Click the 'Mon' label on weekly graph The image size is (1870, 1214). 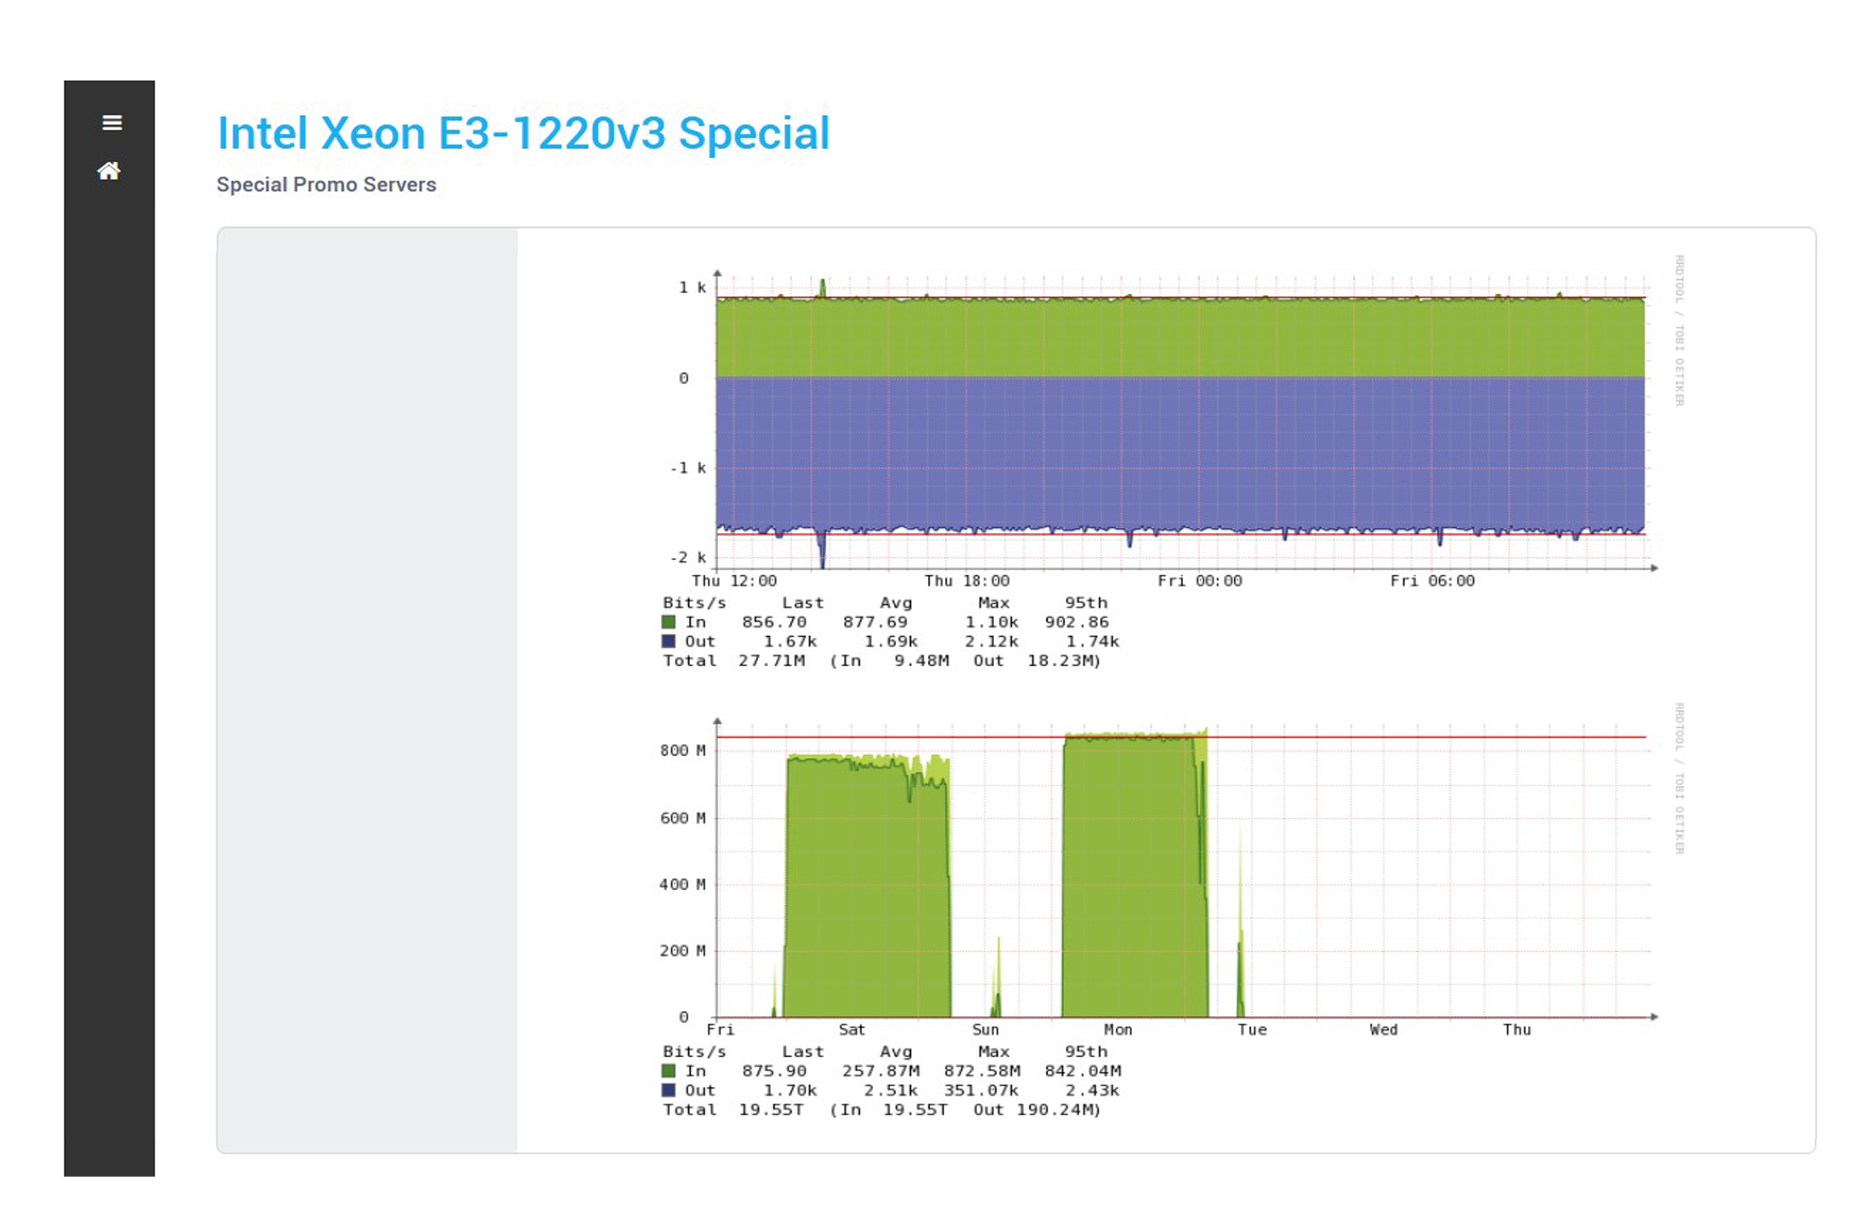(x=1118, y=1030)
